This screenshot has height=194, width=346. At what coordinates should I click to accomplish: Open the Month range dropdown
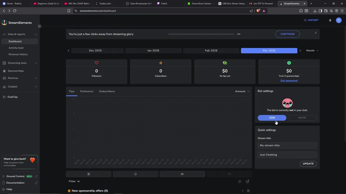click(x=312, y=51)
